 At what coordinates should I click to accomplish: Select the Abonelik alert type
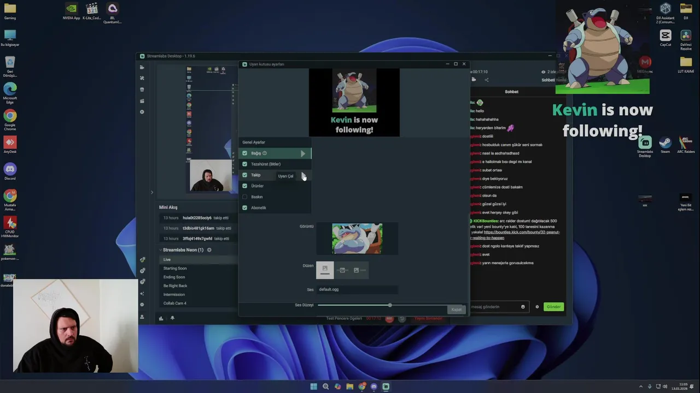click(259, 208)
